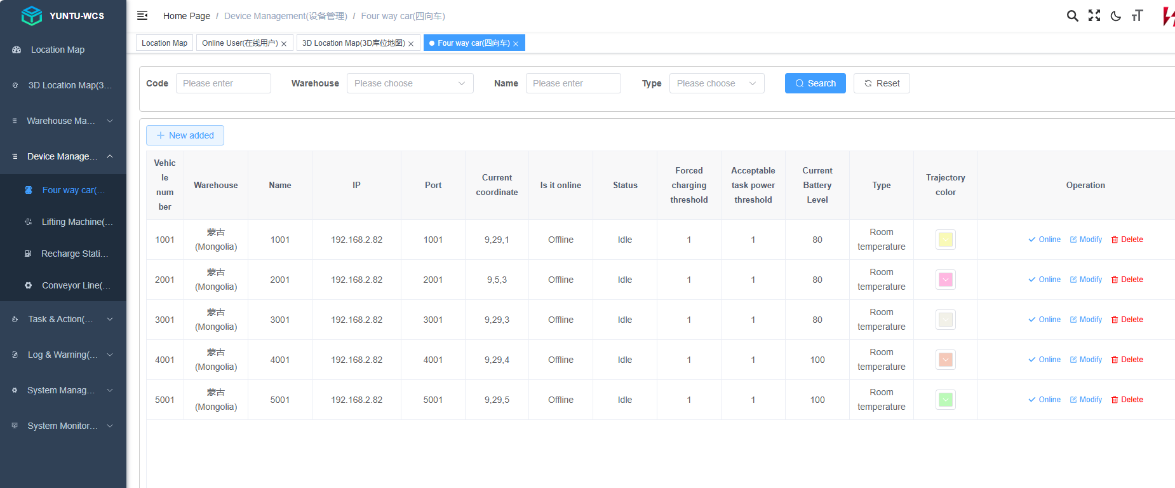Expand System Management submenu arrow
Viewport: 1175px width, 488px height.
tap(110, 390)
